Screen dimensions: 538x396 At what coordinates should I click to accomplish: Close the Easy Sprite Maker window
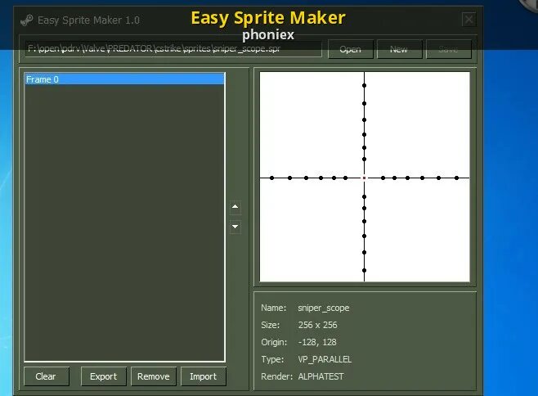469,20
